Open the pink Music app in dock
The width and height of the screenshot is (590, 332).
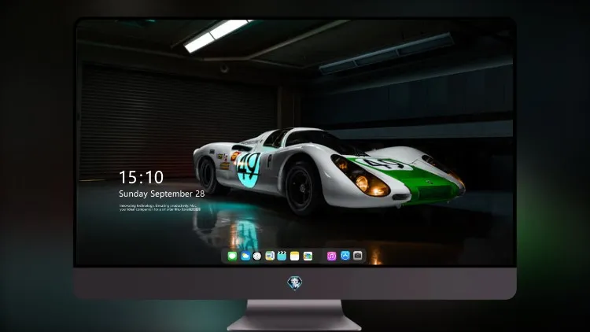tap(331, 256)
